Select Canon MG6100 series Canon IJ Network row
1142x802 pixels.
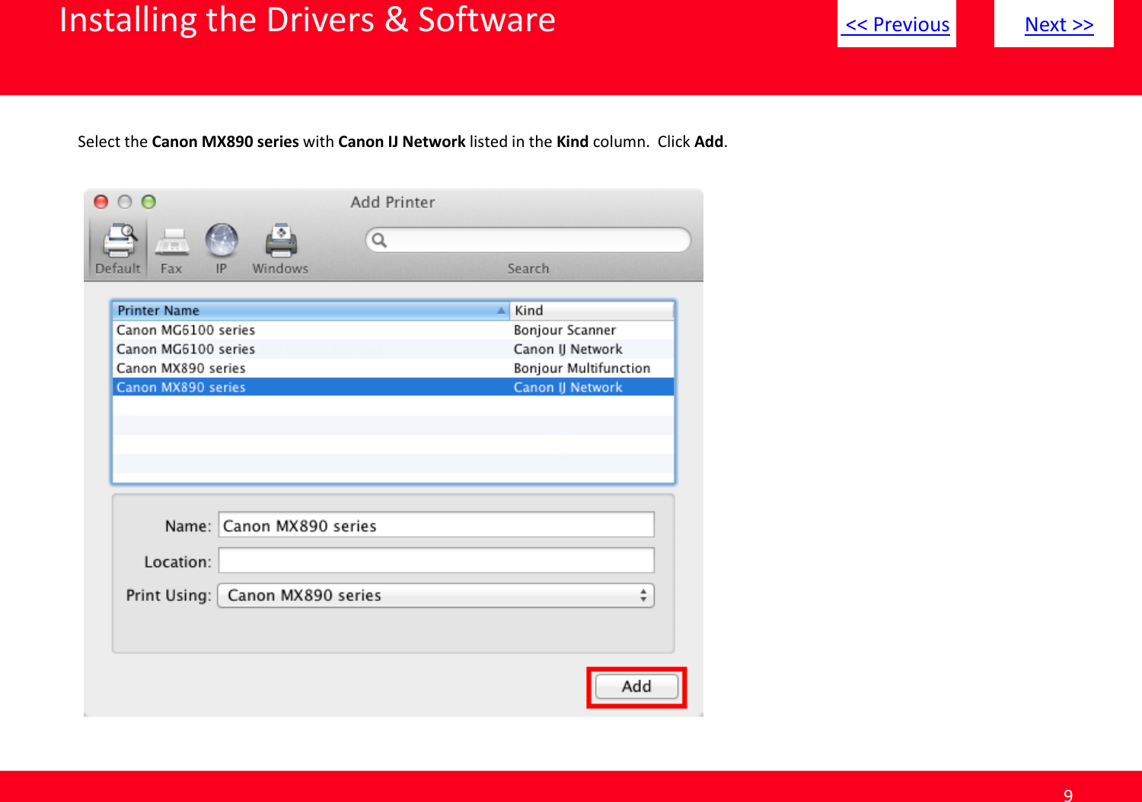pyautogui.click(x=394, y=349)
